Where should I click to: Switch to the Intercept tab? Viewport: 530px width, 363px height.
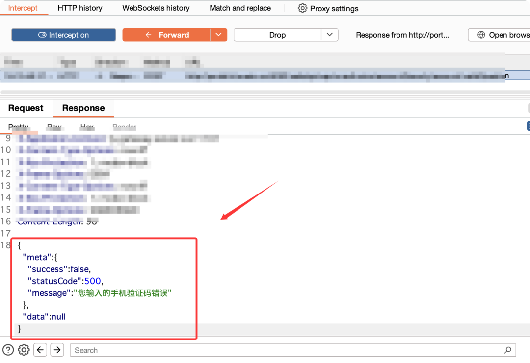pyautogui.click(x=23, y=8)
